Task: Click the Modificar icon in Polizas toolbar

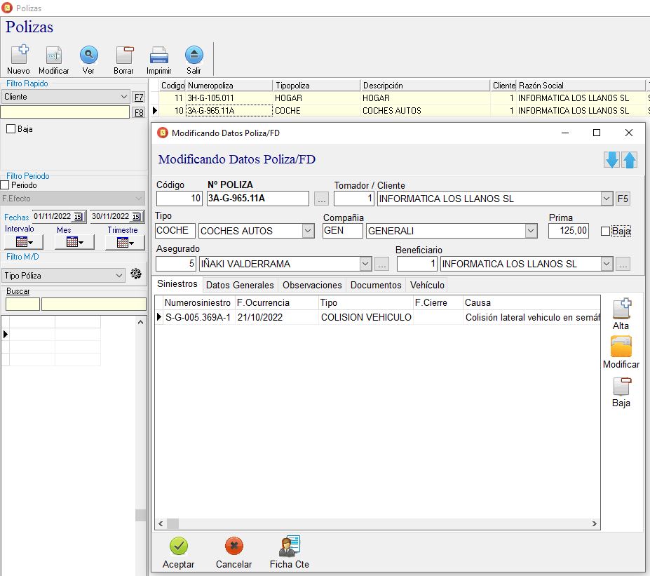Action: (x=54, y=55)
